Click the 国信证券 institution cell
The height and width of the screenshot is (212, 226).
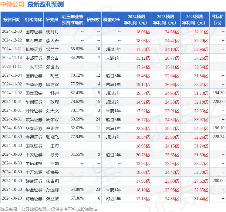tap(34, 76)
